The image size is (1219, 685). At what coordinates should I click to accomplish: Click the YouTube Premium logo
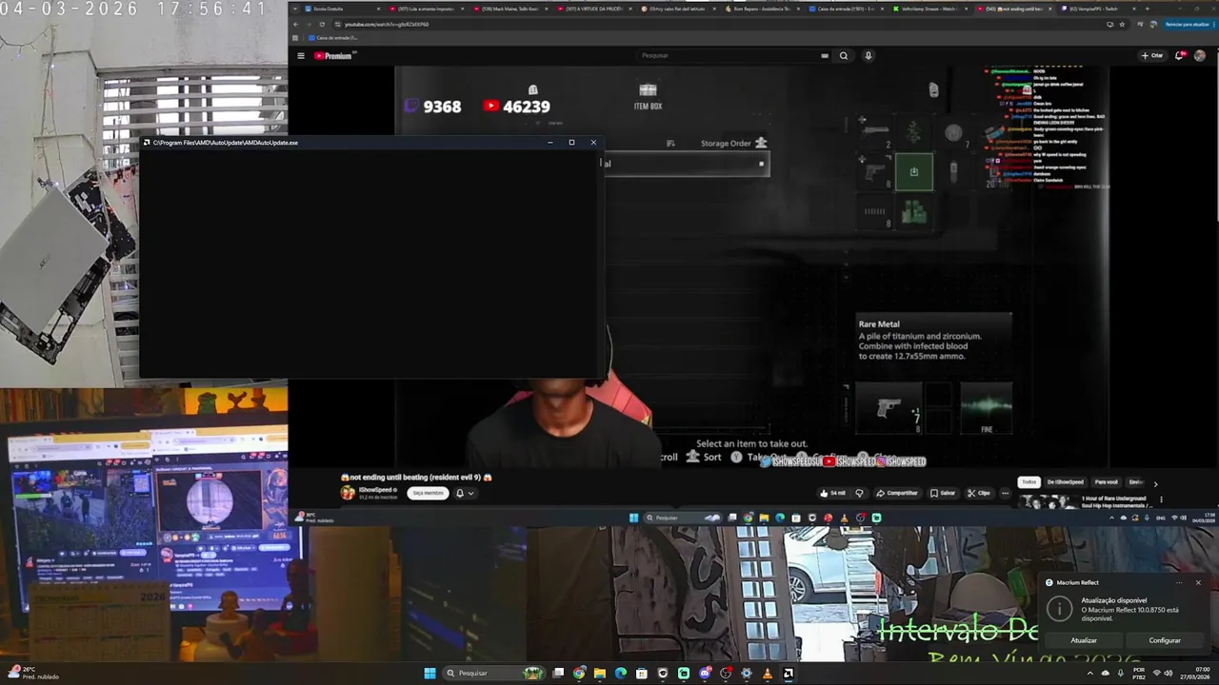(334, 56)
